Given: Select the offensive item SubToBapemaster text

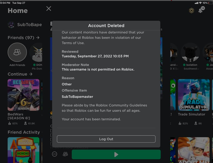Looking at the screenshot, I should tap(77, 97).
